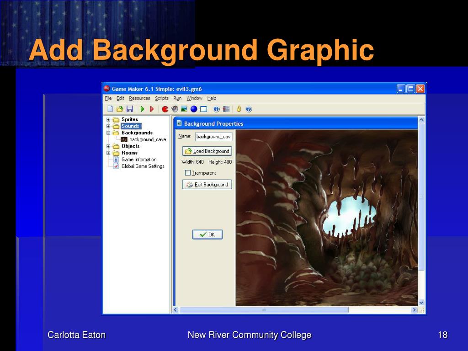The height and width of the screenshot is (351, 468).
Task: Click the background_cave thumbnail in the tree
Action: pos(124,139)
